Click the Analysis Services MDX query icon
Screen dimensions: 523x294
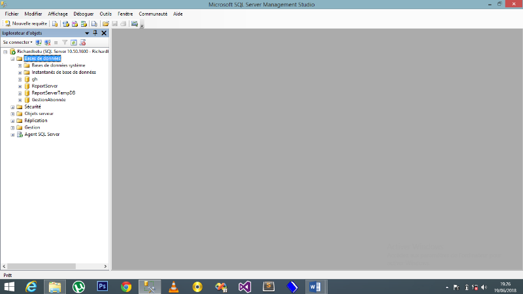pos(66,24)
